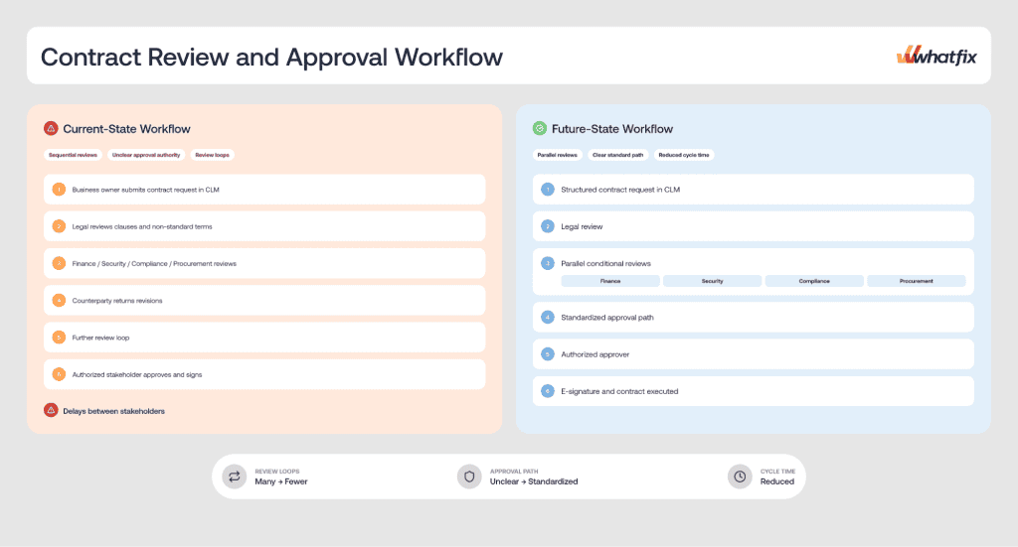Select the Unclear approval authority tag
Screen dimensions: 1018x547
pos(146,155)
